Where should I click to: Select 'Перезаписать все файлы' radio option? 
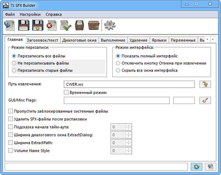pyautogui.click(x=38, y=56)
